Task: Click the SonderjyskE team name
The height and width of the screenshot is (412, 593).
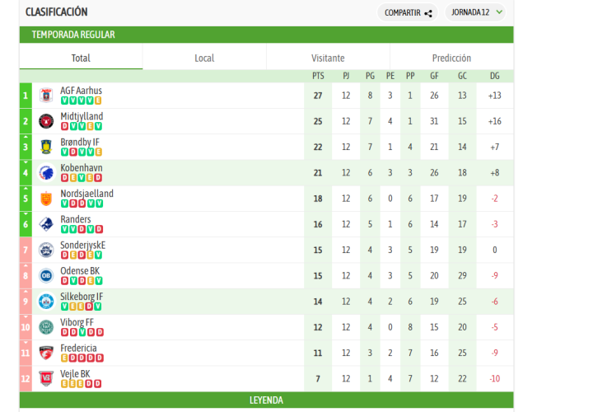Action: tap(82, 245)
